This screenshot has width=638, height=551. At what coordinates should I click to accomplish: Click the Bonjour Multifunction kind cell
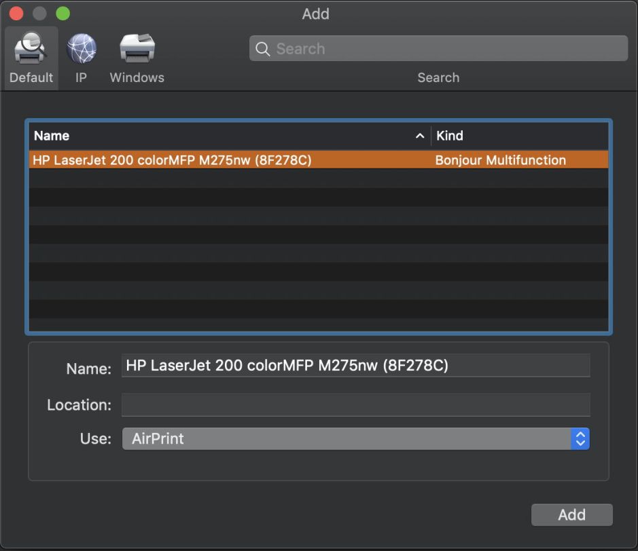(501, 160)
